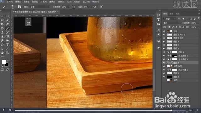The image size is (201, 113).
Task: Open the Actions panel play icon
Action: (x=159, y=48)
